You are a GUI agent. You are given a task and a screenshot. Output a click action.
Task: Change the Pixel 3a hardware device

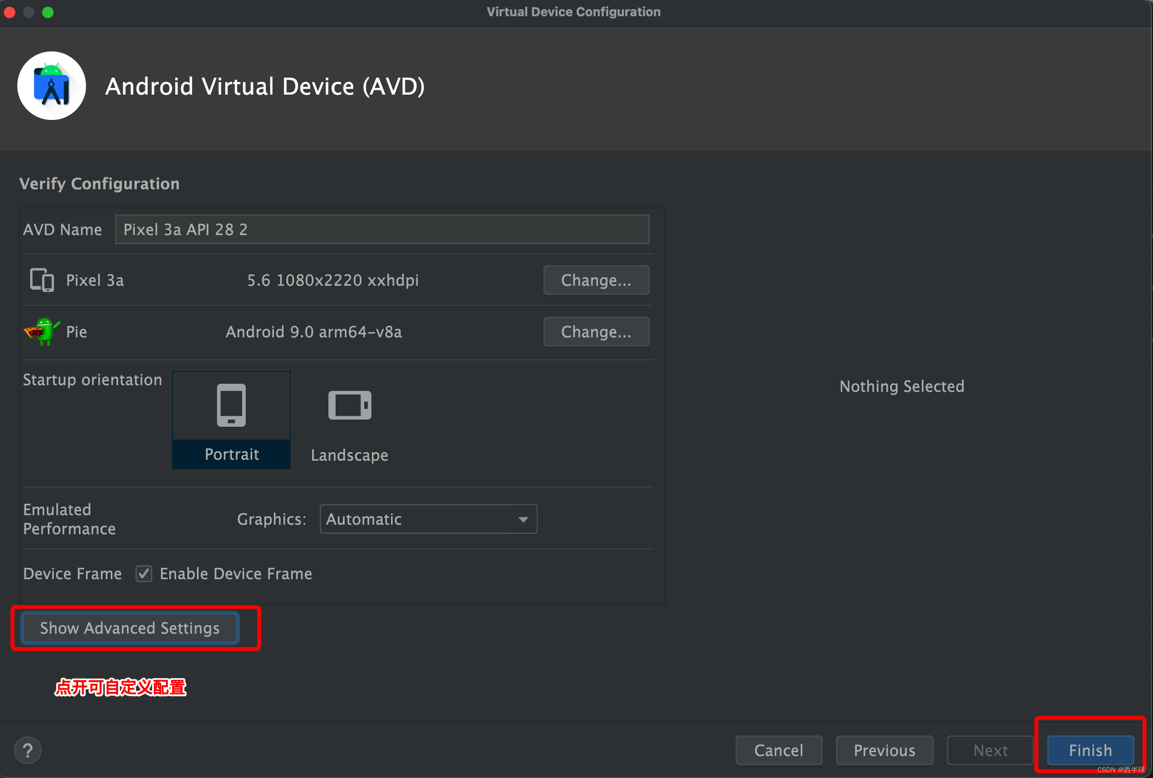(x=596, y=280)
